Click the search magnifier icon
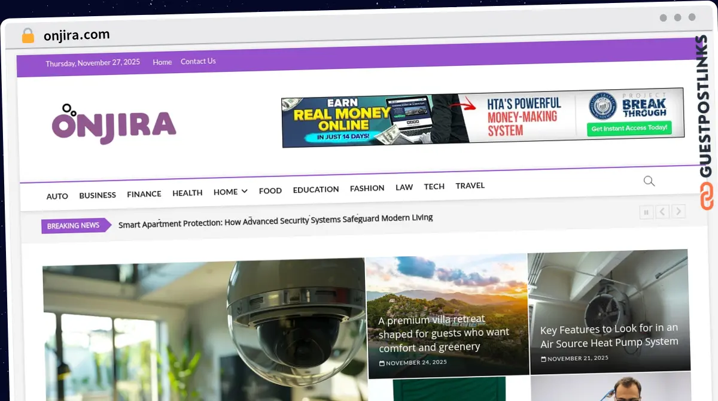 pyautogui.click(x=649, y=181)
